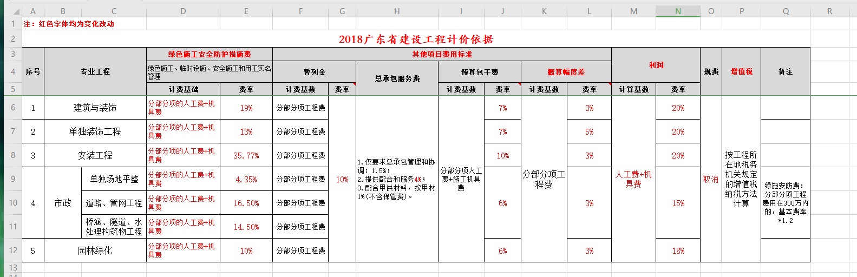The image size is (857, 277).
Task: Select the 绿色施工安全防护措施费 header cell
Action: coord(210,54)
